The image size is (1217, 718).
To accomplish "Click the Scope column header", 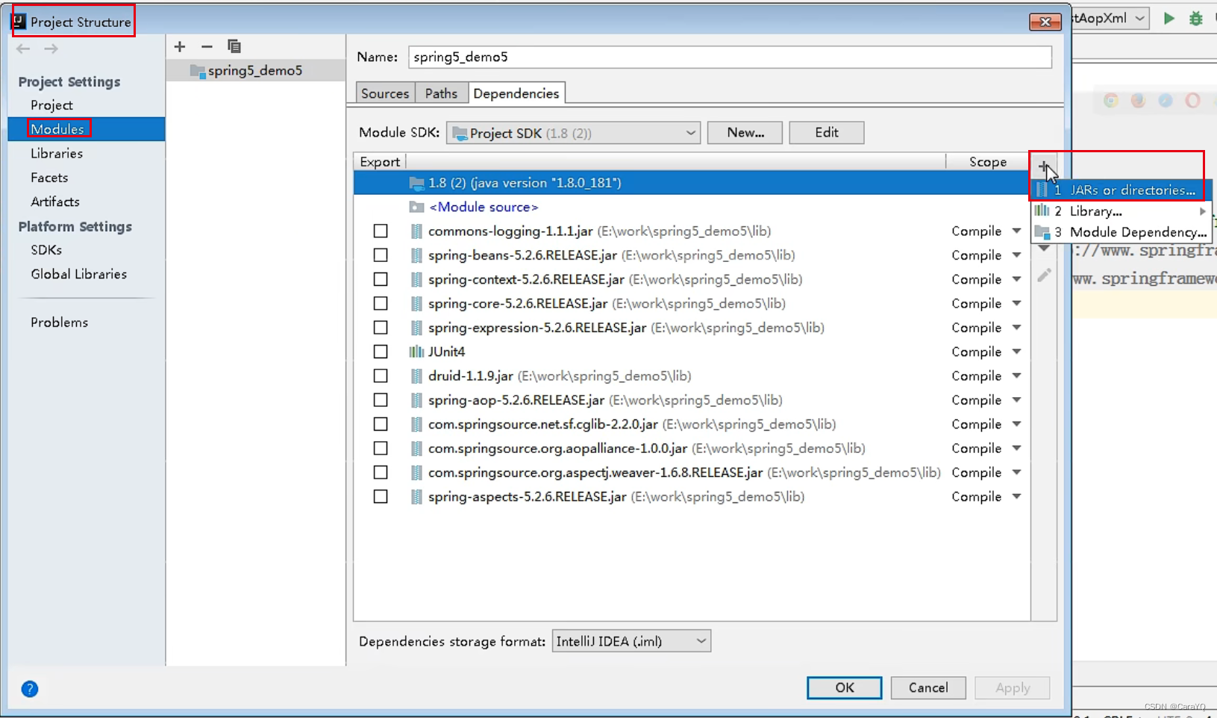I will pos(988,162).
